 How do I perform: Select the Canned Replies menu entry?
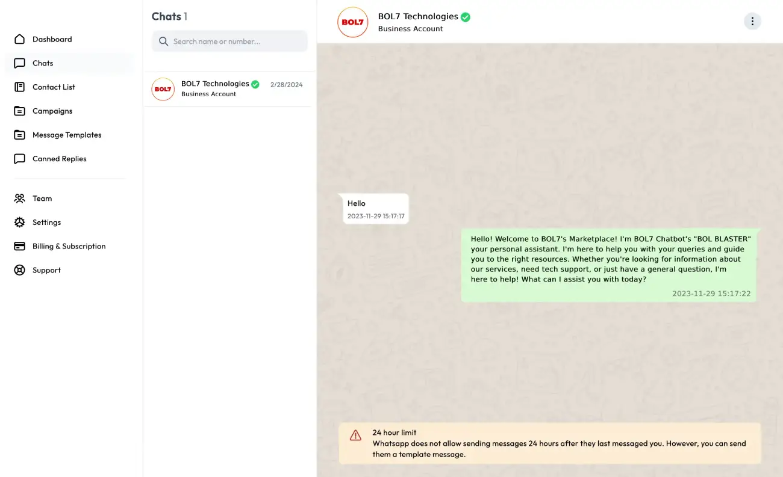pos(60,159)
